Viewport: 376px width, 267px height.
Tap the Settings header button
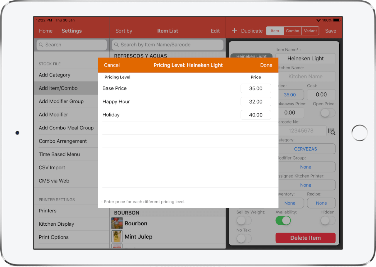pos(72,31)
